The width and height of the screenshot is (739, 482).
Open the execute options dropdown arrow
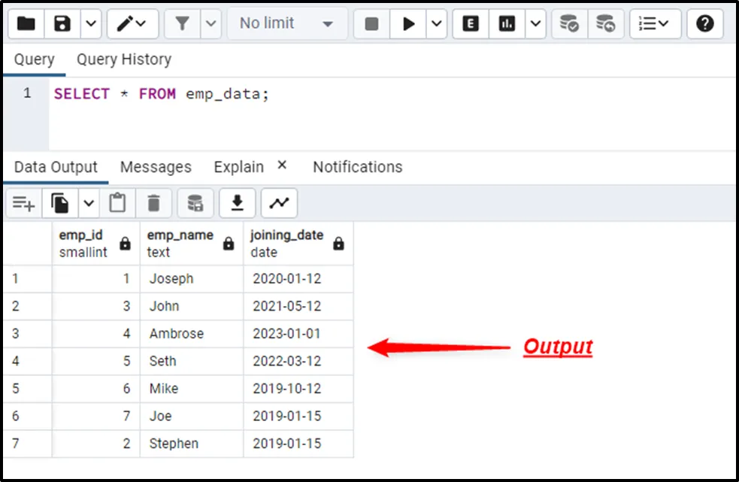(437, 24)
